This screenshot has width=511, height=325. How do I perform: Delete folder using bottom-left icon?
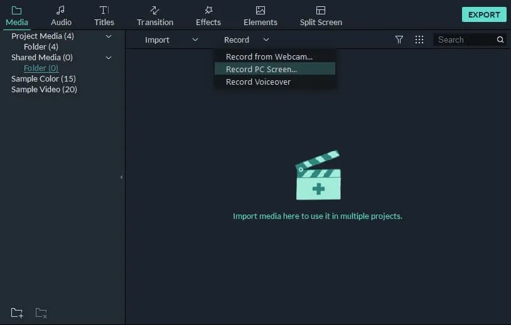point(41,312)
